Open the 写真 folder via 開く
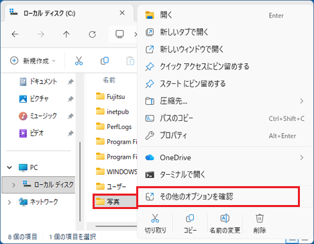 225,15
